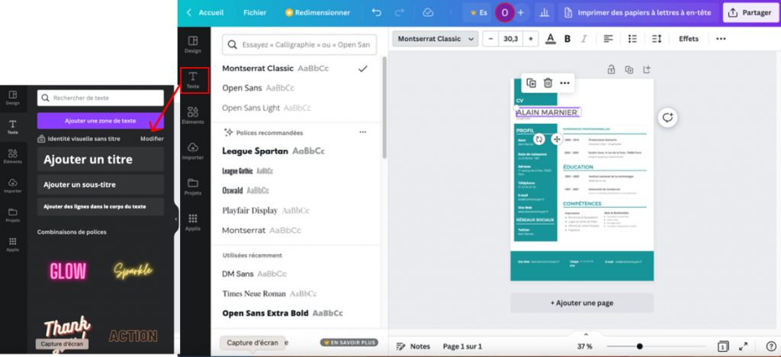Click the text alignment icon
781x357 pixels.
coord(608,39)
